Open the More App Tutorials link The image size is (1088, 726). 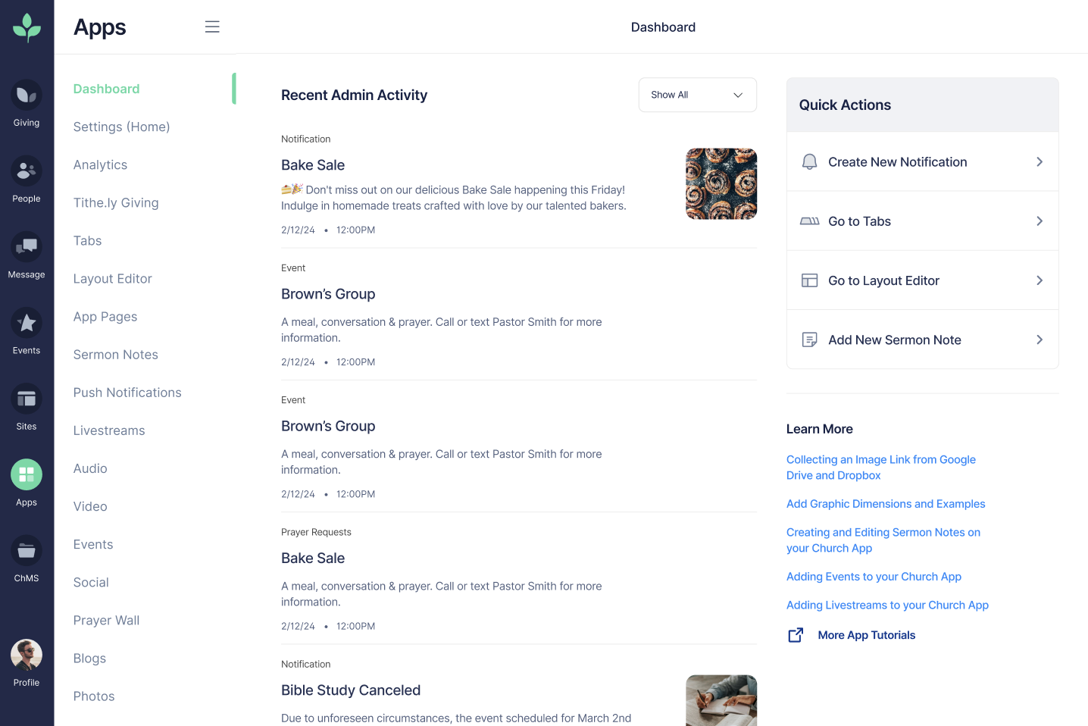(x=866, y=635)
